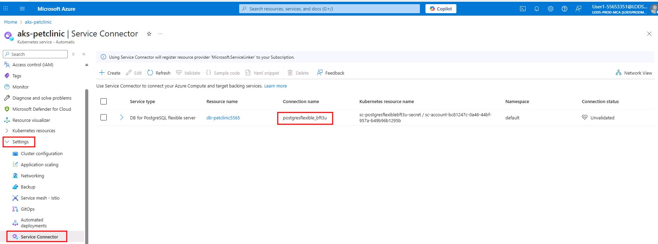The width and height of the screenshot is (658, 244).
Task: Collapse the sidebar menu with double chevron
Action: click(84, 54)
